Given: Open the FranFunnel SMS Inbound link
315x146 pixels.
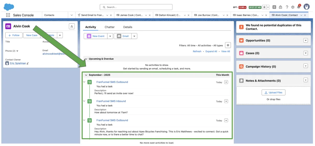Looking at the screenshot, I should (111, 101).
